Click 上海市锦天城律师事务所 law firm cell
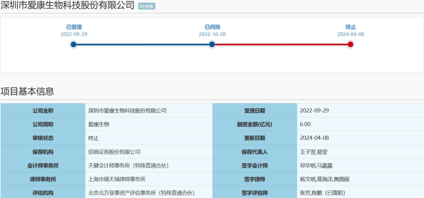Image resolution: width=424 pixels, height=198 pixels. tap(117, 179)
